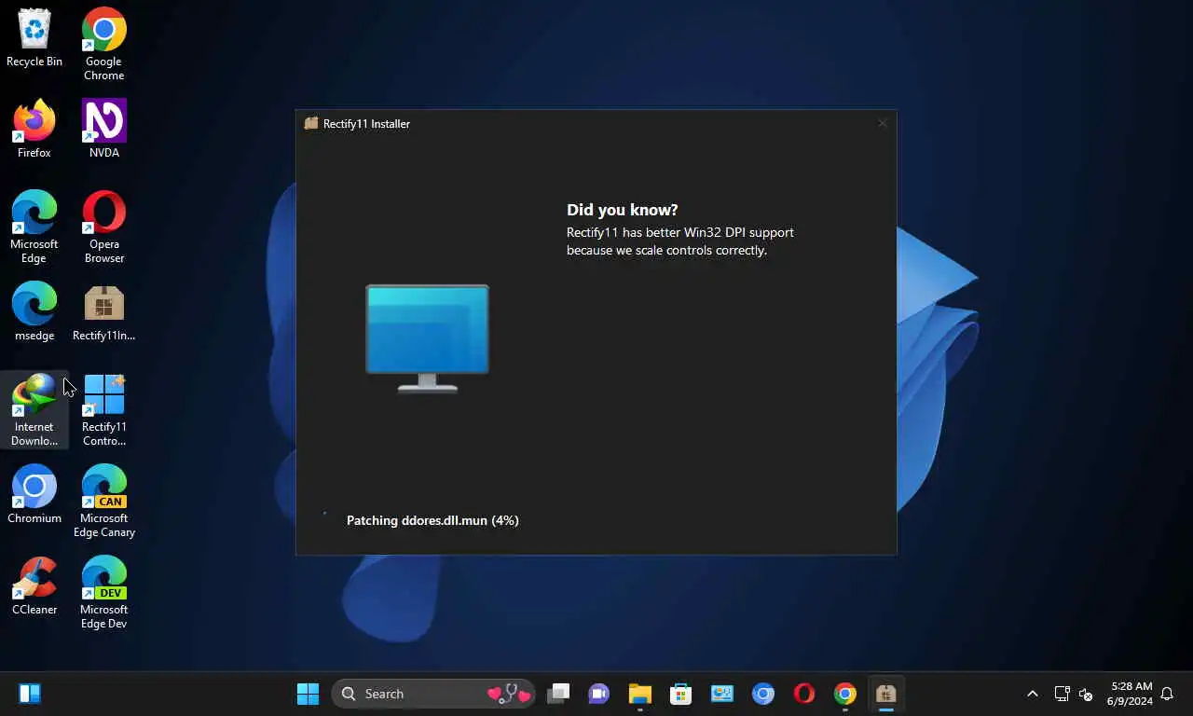Click the 'Rectify11 Installer' window title text
This screenshot has width=1193, height=716.
pyautogui.click(x=366, y=123)
